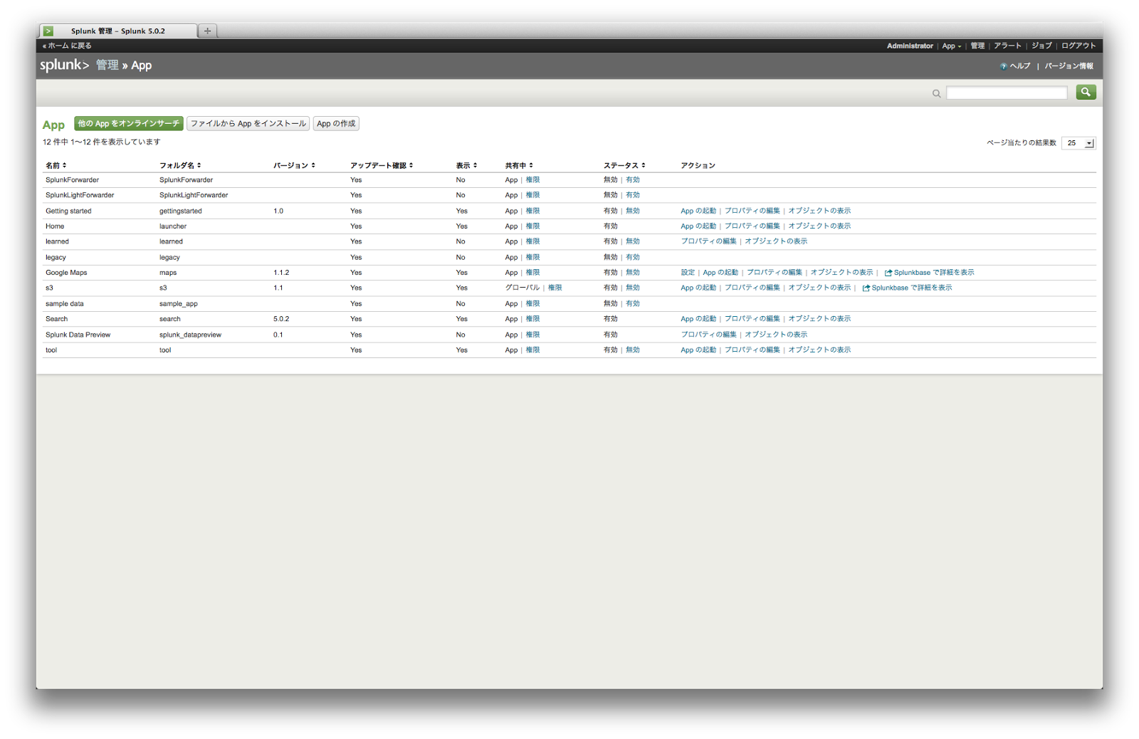Click the help question mark icon
Screen dimensions: 1139x739
(1003, 66)
